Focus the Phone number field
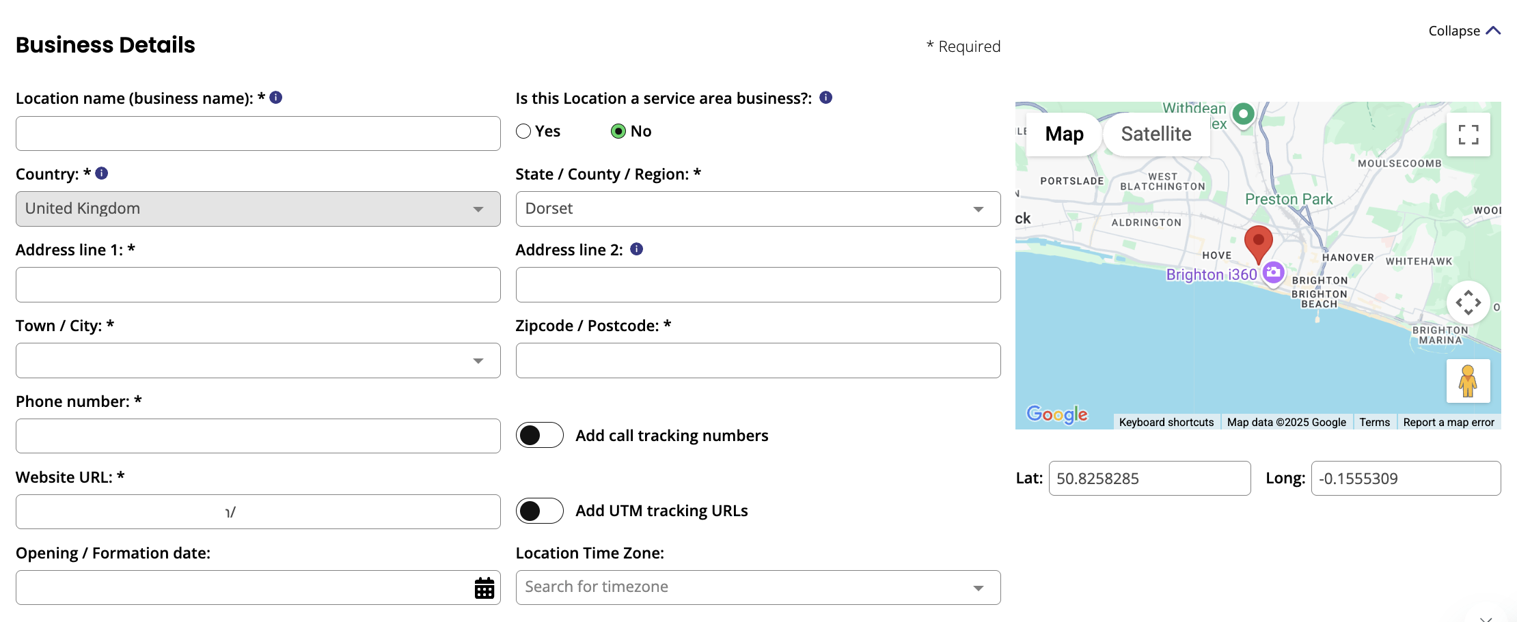Screen dimensions: 1517x622 pyautogui.click(x=258, y=436)
